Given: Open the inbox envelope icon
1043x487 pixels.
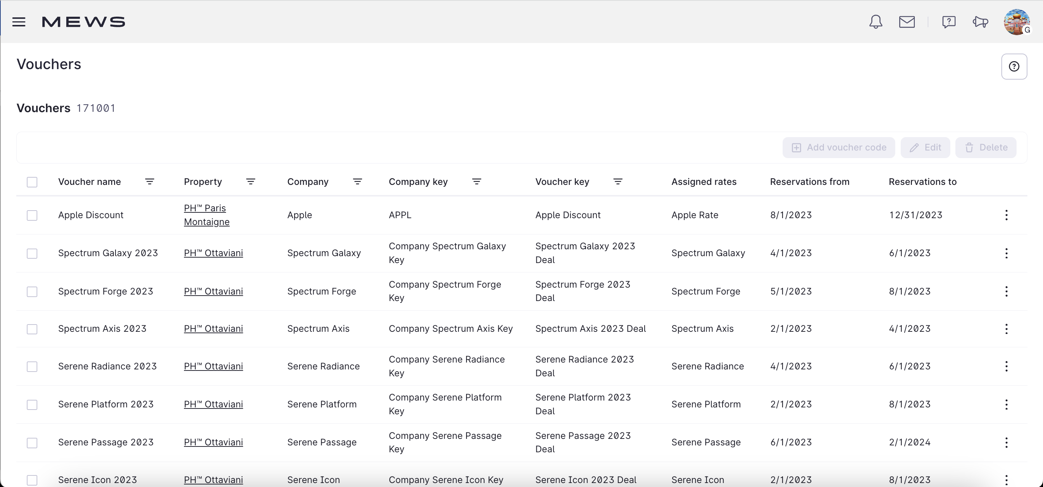Looking at the screenshot, I should tap(907, 22).
